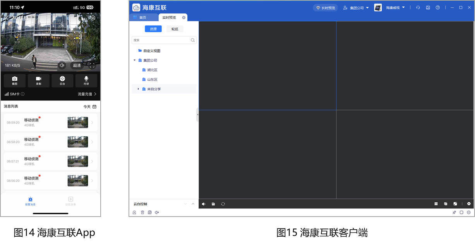
Task: Change the 超清 video quality setting
Action: (x=77, y=65)
